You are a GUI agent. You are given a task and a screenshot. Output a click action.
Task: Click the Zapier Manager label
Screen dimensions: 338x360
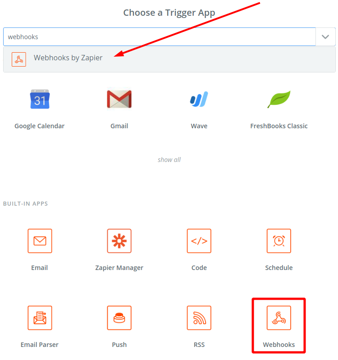click(x=119, y=268)
